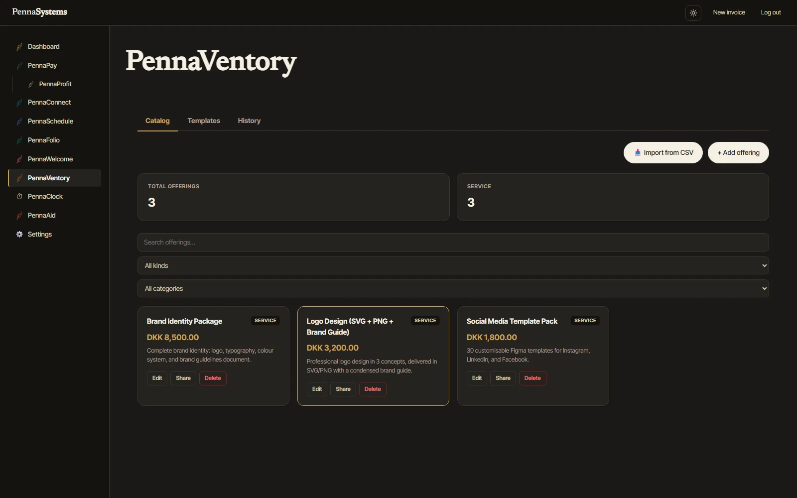Click the PennaClock stopwatch icon
Screen dimensions: 797x498
19,197
